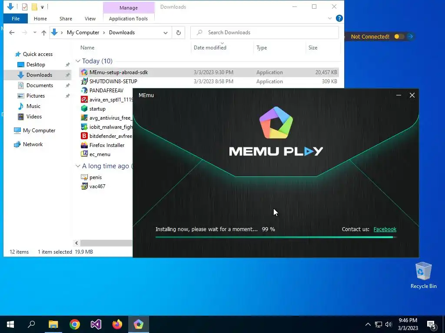Click the MEmu-setup-abroad-sdk file icon
The width and height of the screenshot is (445, 333).
click(x=84, y=72)
